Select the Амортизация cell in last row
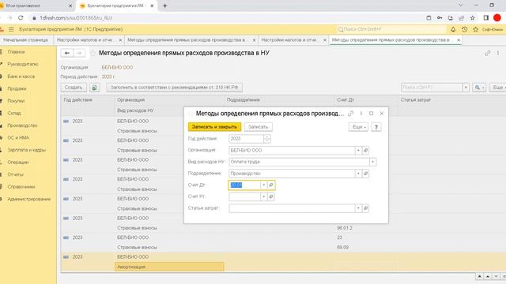 click(x=169, y=267)
